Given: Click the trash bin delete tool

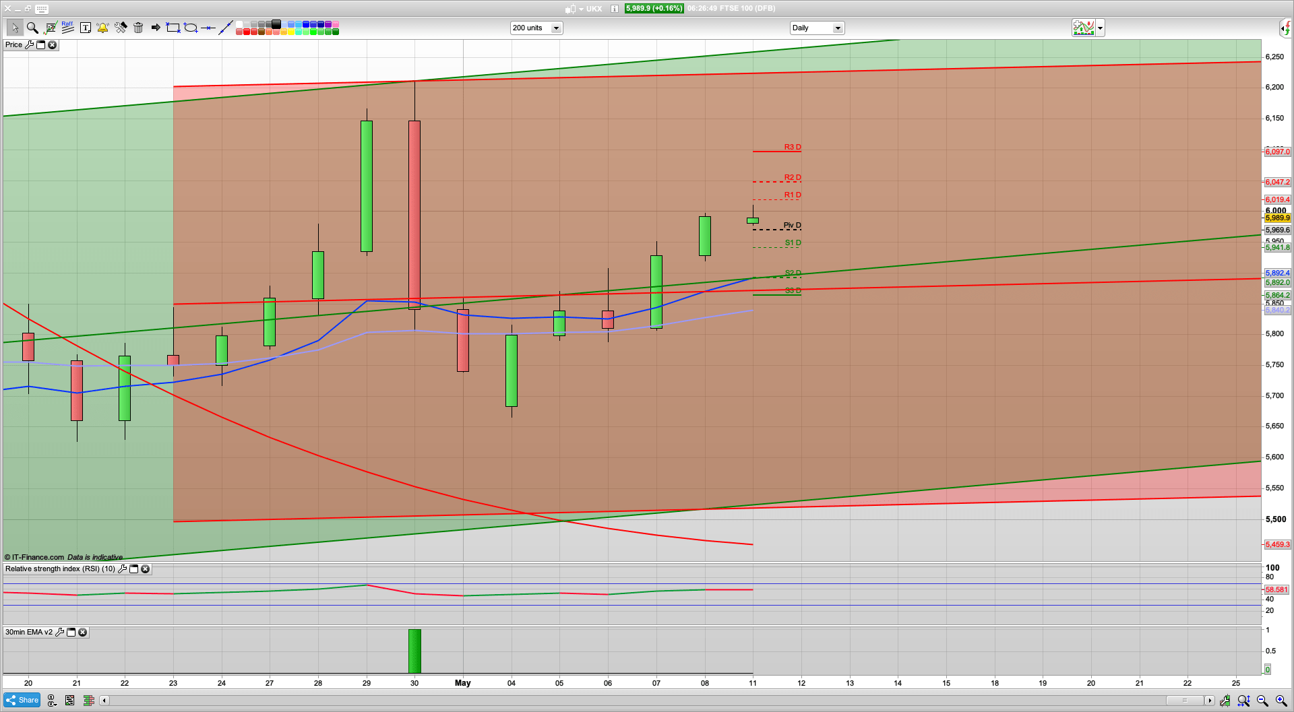Looking at the screenshot, I should [x=138, y=28].
